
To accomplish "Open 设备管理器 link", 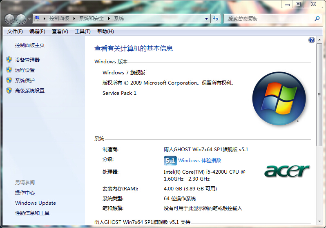I will tap(27, 60).
